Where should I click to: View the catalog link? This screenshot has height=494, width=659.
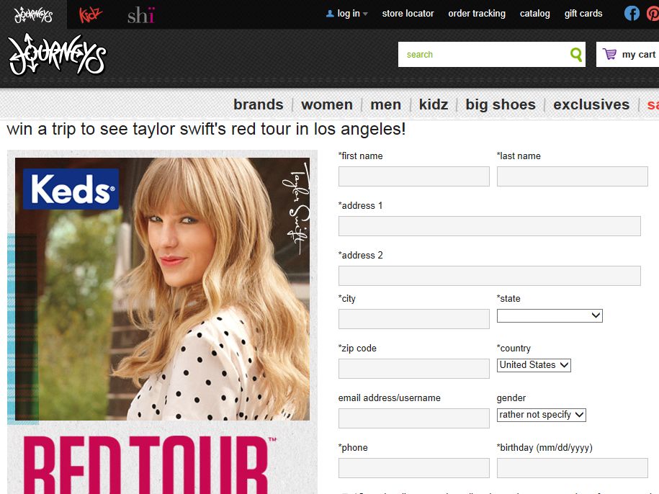click(534, 14)
